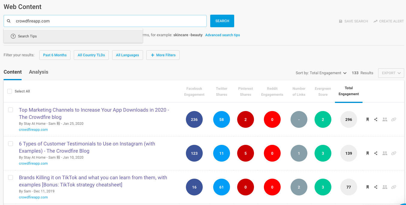The height and width of the screenshot is (205, 406).
Task: Open the Past 6 Months date filter
Action: [55, 55]
